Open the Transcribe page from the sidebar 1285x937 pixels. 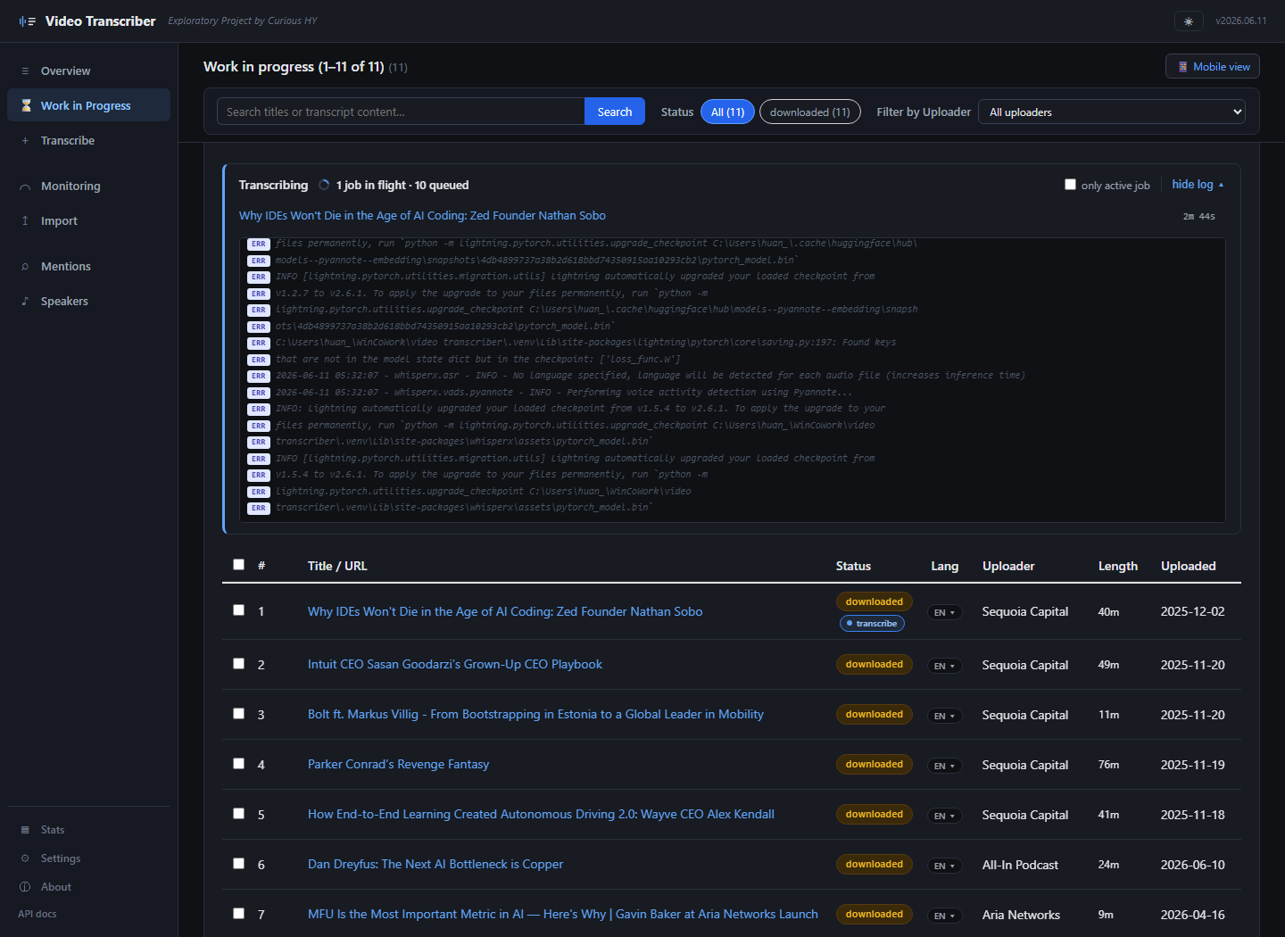[88, 140]
